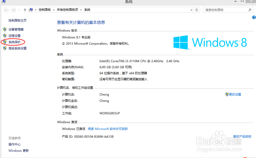256x158 pixels.
Task: Click the computer icon in the address bar
Action: pyautogui.click(x=31, y=10)
